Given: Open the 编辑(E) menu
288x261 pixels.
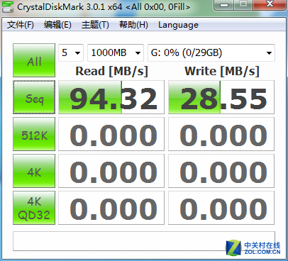Looking at the screenshot, I should click(x=57, y=25).
